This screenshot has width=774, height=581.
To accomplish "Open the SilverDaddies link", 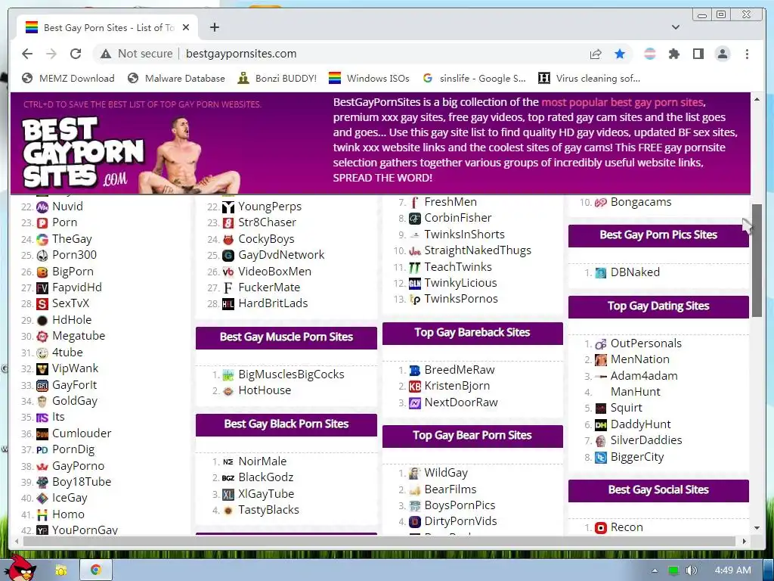I will (x=646, y=440).
